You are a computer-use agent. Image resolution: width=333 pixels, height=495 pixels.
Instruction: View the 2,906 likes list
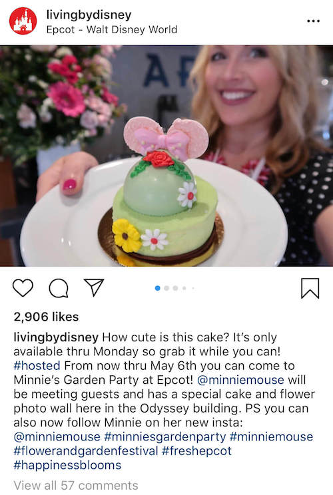point(46,317)
